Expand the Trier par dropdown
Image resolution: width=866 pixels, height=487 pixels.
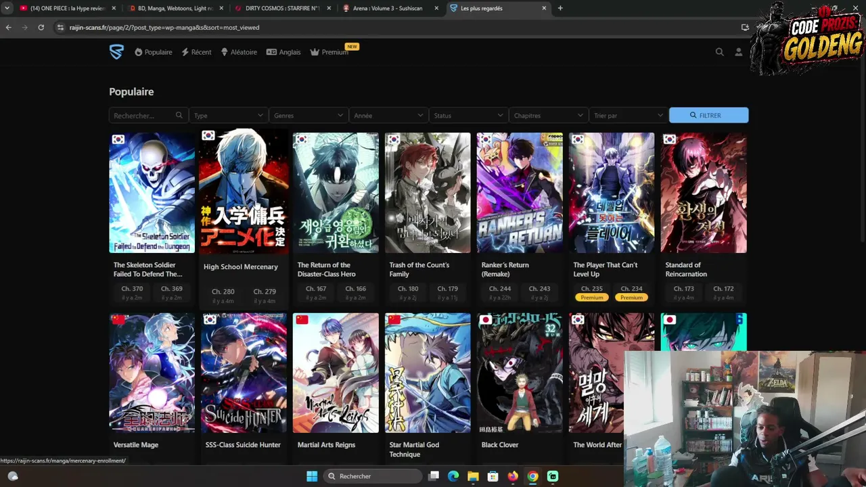coord(628,116)
